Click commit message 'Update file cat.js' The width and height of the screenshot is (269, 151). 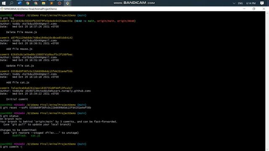[20, 66]
